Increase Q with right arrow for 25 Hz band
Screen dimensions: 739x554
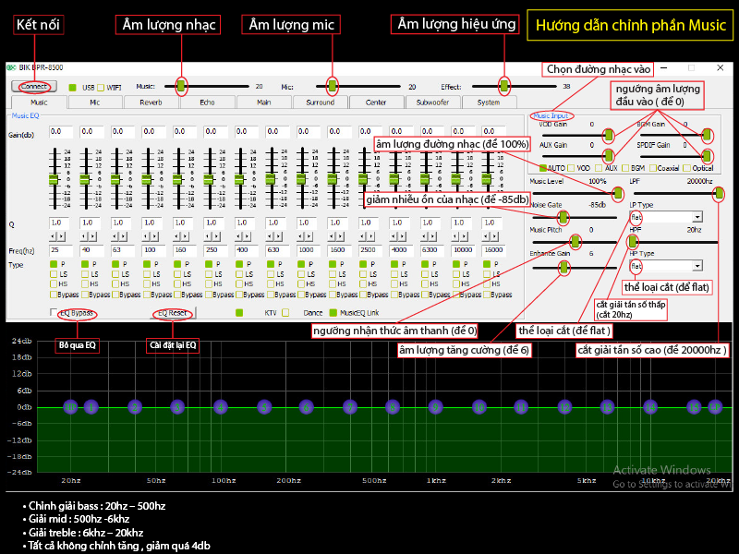(x=62, y=236)
